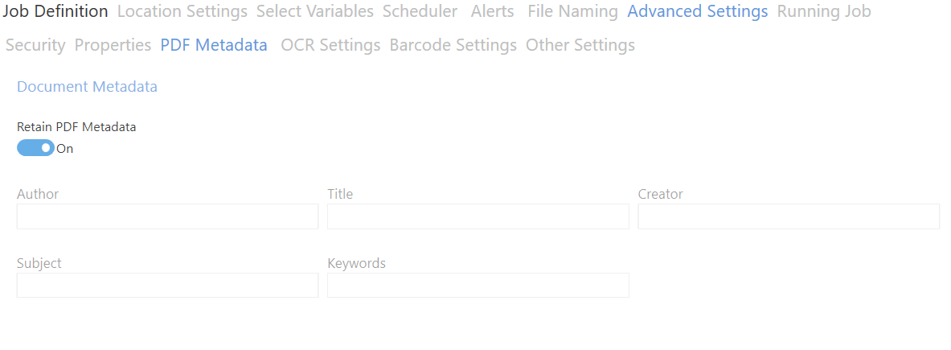Open the Security sub-tab
This screenshot has height=350, width=951.
(35, 45)
